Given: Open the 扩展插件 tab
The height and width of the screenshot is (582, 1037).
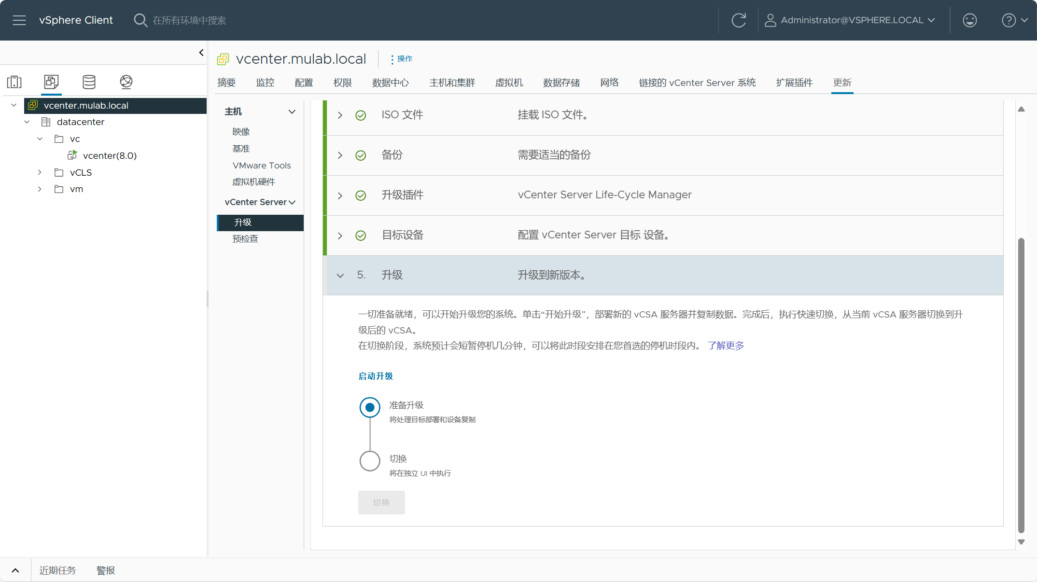Looking at the screenshot, I should [794, 83].
